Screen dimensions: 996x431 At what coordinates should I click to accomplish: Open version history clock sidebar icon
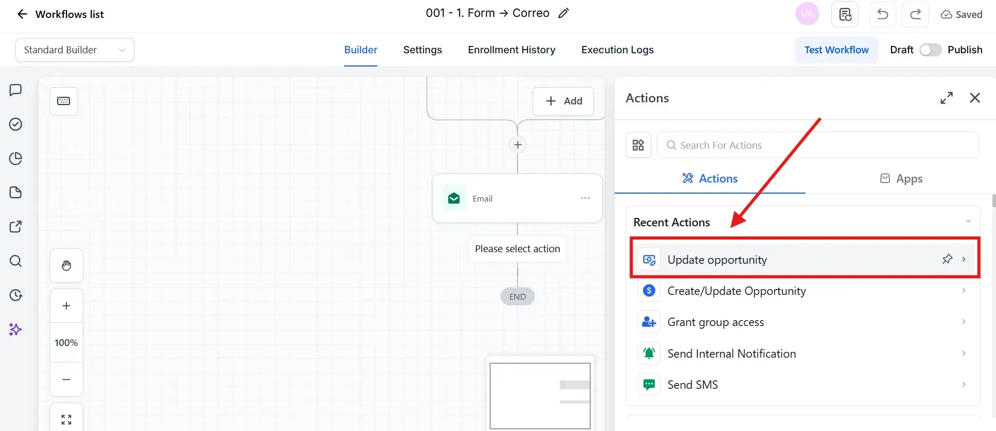pos(16,295)
